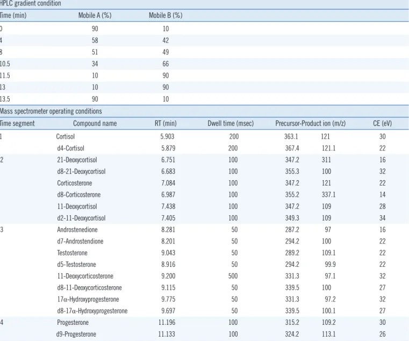Click the RT value 5.903

pyautogui.click(x=167, y=137)
